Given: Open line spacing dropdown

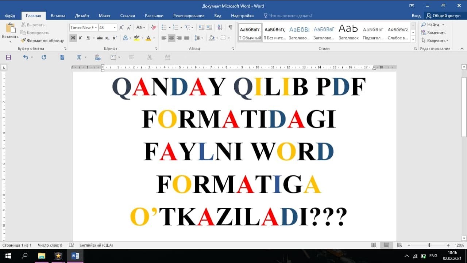Looking at the screenshot, I should pyautogui.click(x=199, y=38).
